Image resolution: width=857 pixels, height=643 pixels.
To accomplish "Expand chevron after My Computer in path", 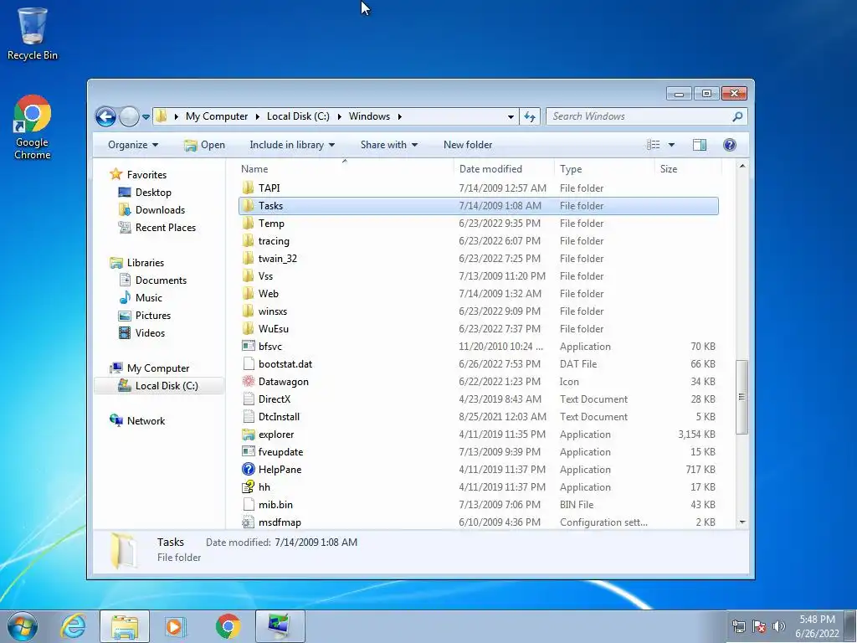I will 258,116.
